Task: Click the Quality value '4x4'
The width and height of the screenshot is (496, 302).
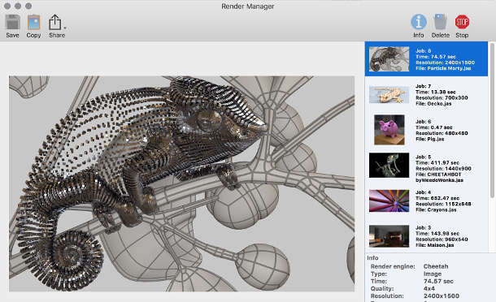Action: click(x=429, y=289)
